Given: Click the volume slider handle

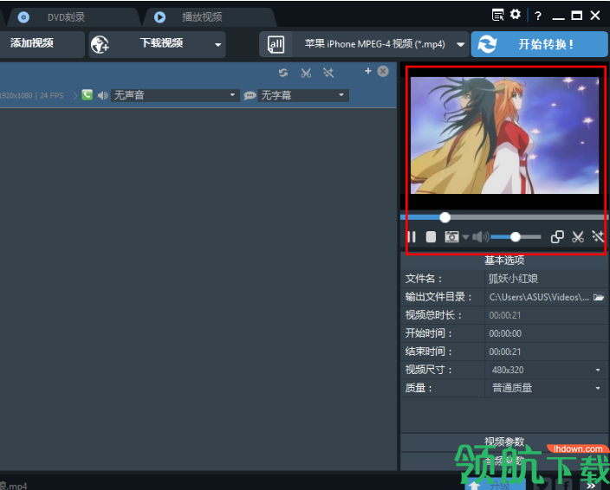Looking at the screenshot, I should coord(515,236).
